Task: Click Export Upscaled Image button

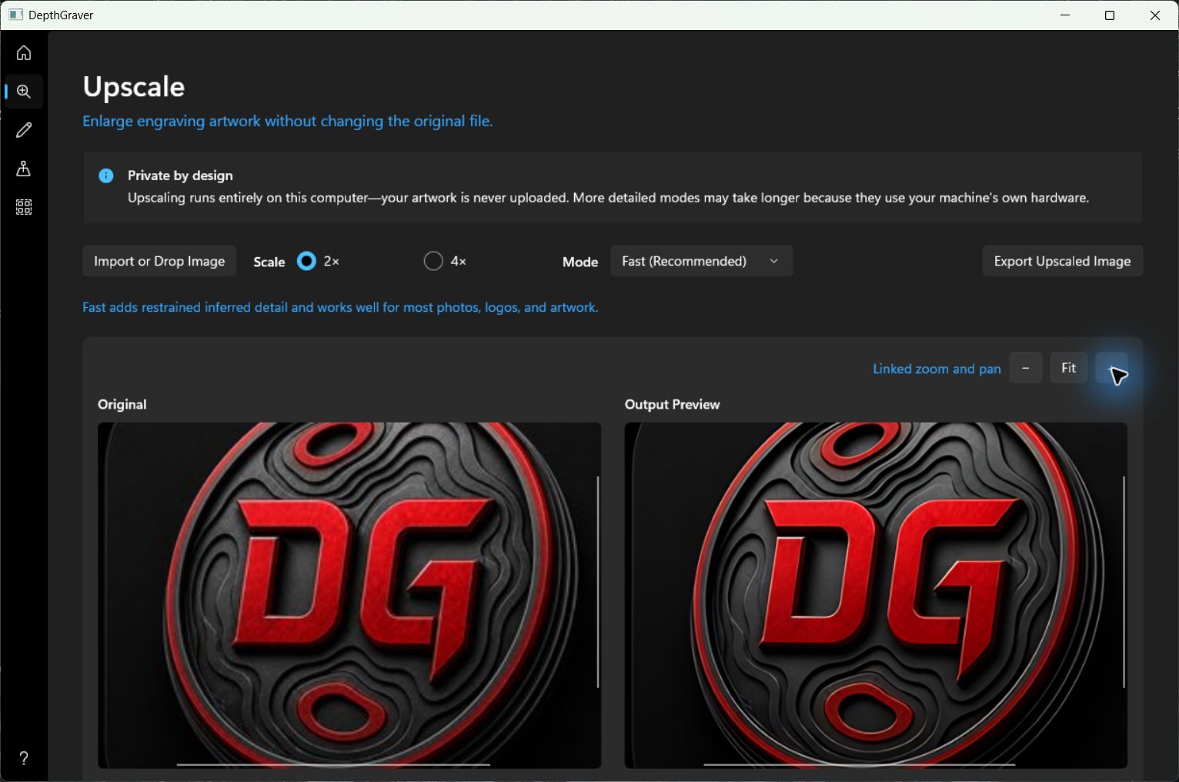Action: (x=1062, y=261)
